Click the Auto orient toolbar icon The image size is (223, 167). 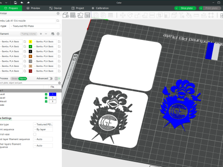[80, 15]
